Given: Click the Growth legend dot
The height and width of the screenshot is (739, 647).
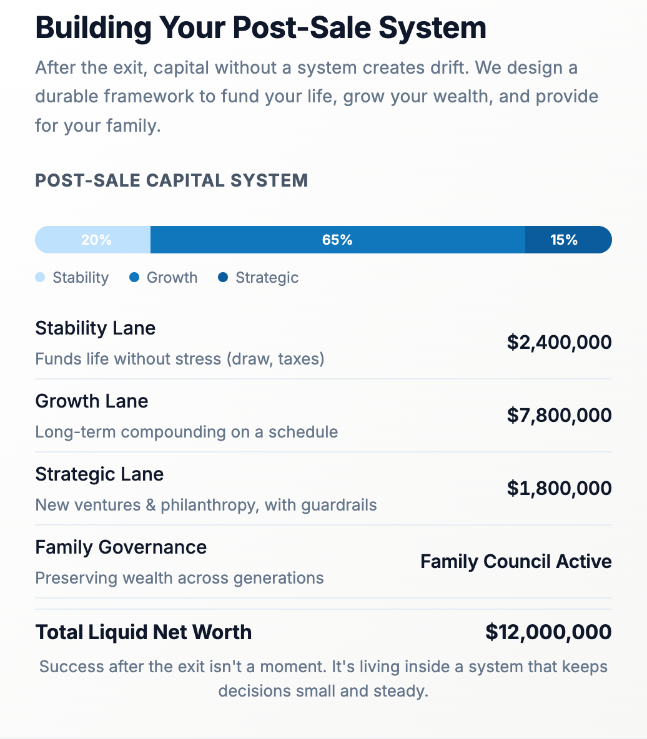Looking at the screenshot, I should 134,277.
